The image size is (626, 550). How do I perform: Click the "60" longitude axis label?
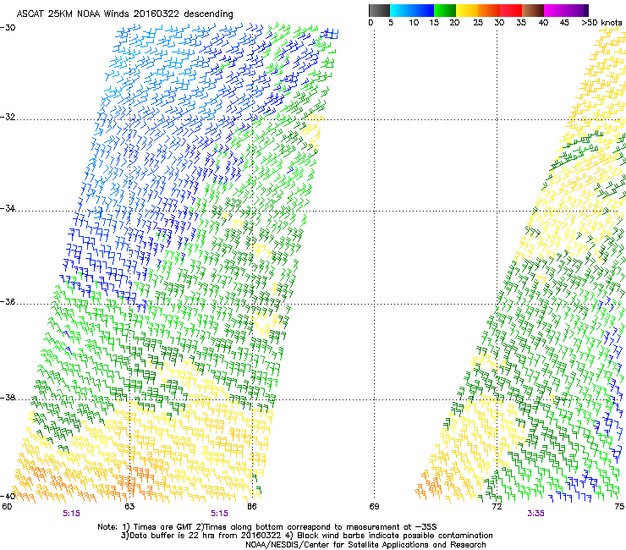click(x=7, y=507)
